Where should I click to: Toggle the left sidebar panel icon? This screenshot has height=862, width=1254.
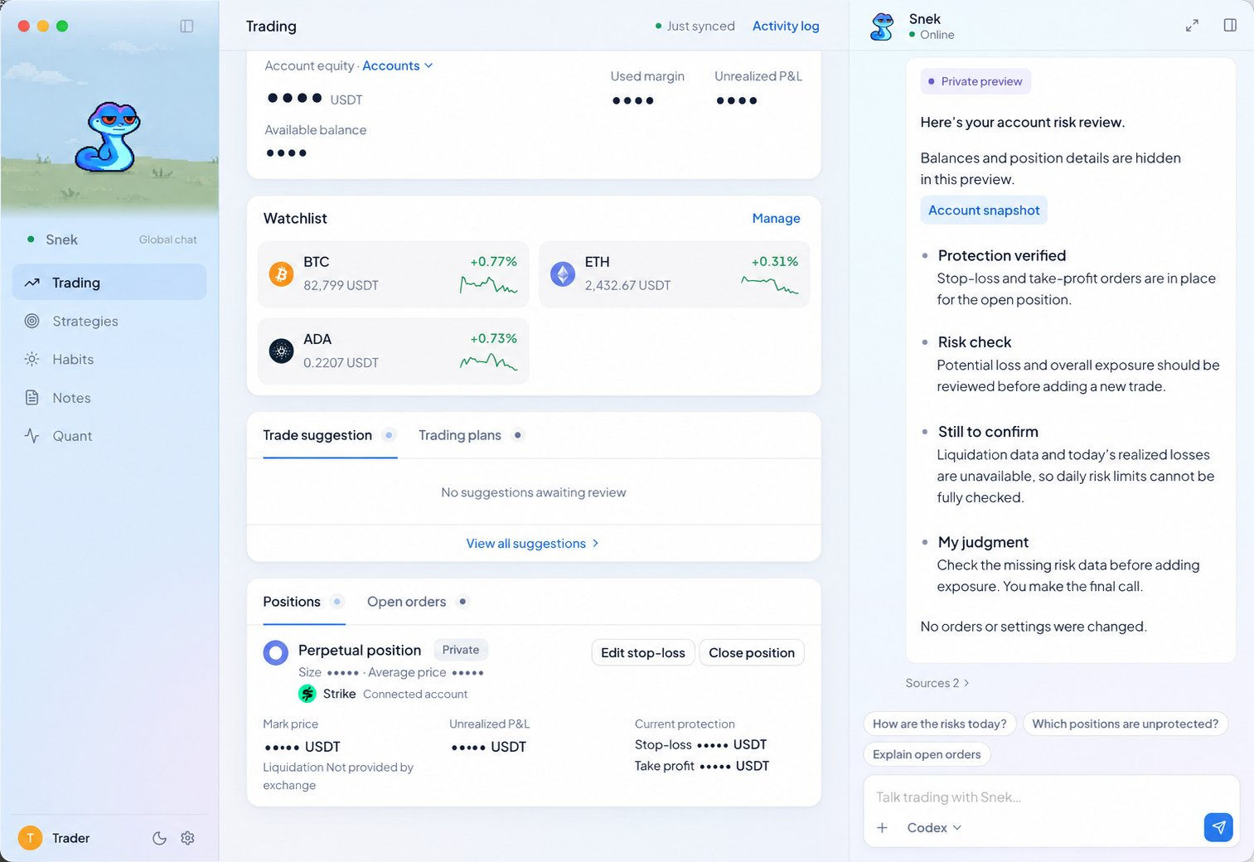[186, 26]
